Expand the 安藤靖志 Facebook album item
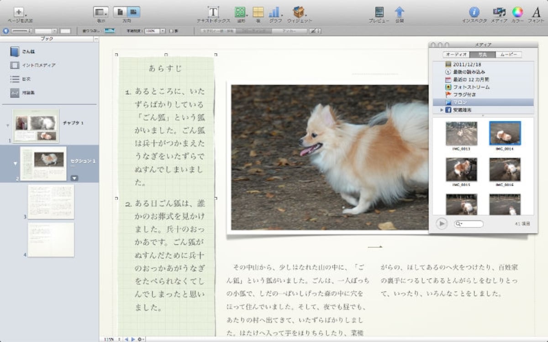This screenshot has width=548, height=342. coord(442,110)
